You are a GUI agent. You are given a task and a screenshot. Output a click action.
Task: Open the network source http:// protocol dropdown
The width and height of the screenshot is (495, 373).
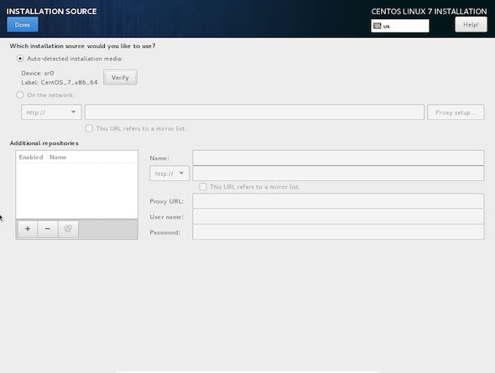click(x=51, y=112)
